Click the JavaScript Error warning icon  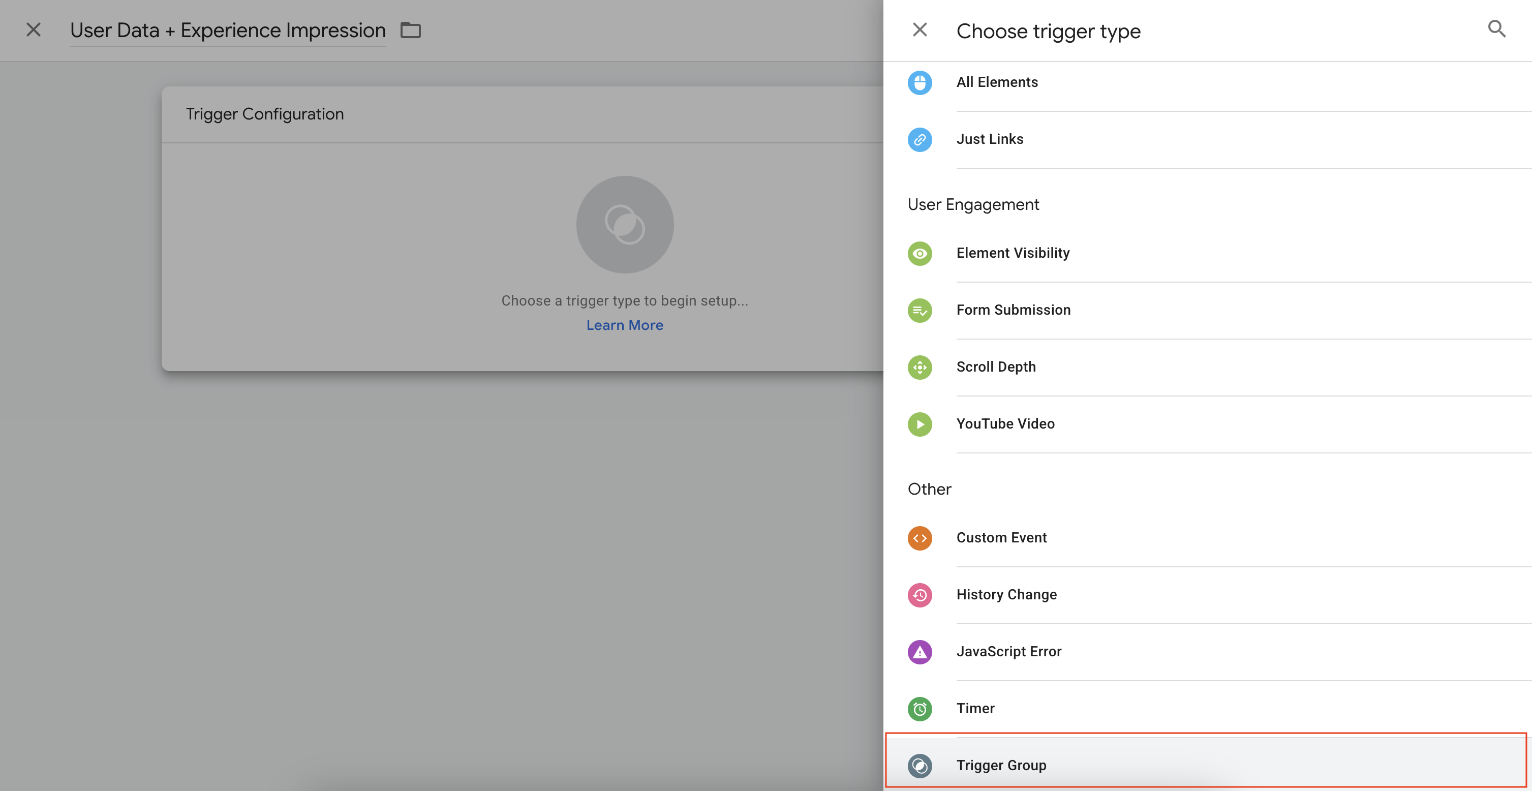click(920, 652)
